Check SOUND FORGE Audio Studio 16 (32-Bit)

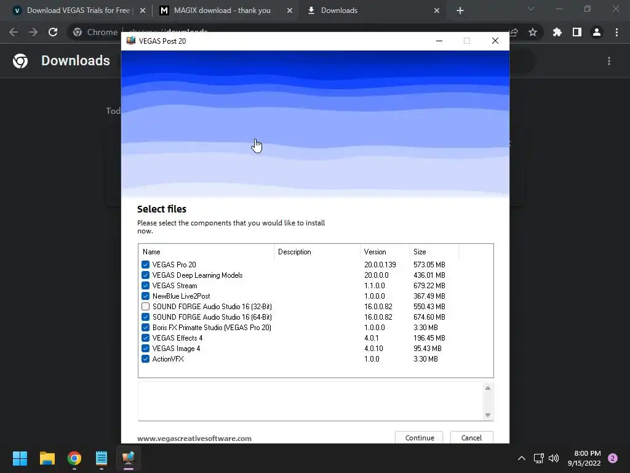(x=145, y=307)
